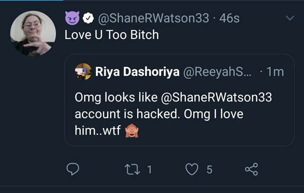Viewport: 304px width, 193px height.
Task: View the tweet author's profile photo
Action: (33, 34)
